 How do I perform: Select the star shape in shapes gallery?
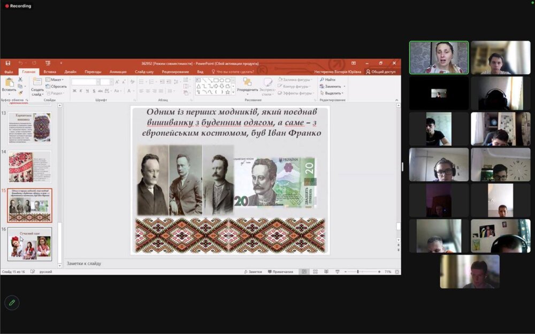tap(227, 92)
